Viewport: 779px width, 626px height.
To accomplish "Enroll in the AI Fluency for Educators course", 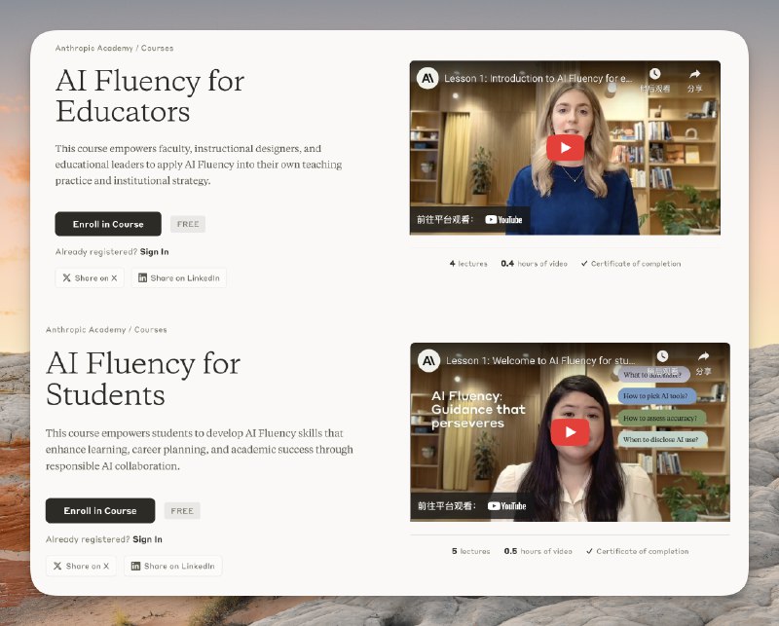I will (x=108, y=224).
